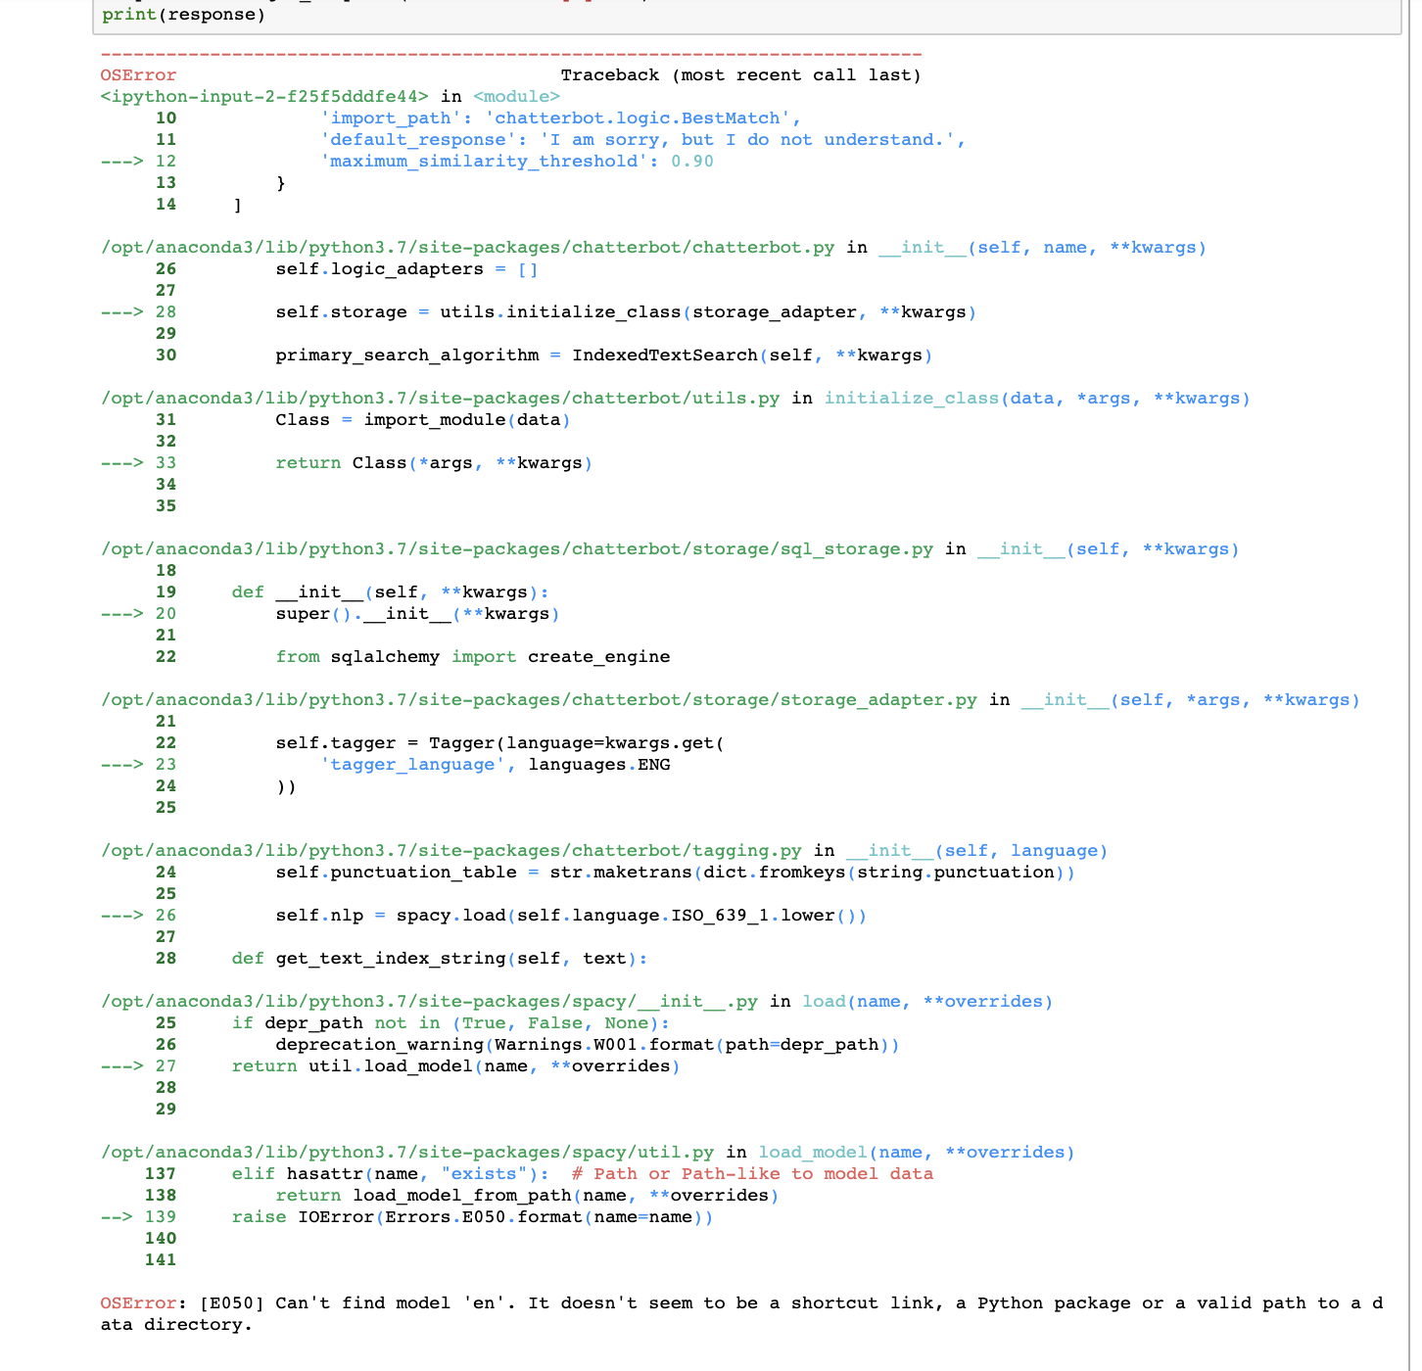Select the initialize_class(data, *args, **kwargs) signature
The width and height of the screenshot is (1422, 1371).
[1037, 399]
